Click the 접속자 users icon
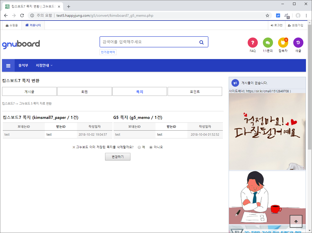This screenshot has width=312, height=233. coord(283,43)
